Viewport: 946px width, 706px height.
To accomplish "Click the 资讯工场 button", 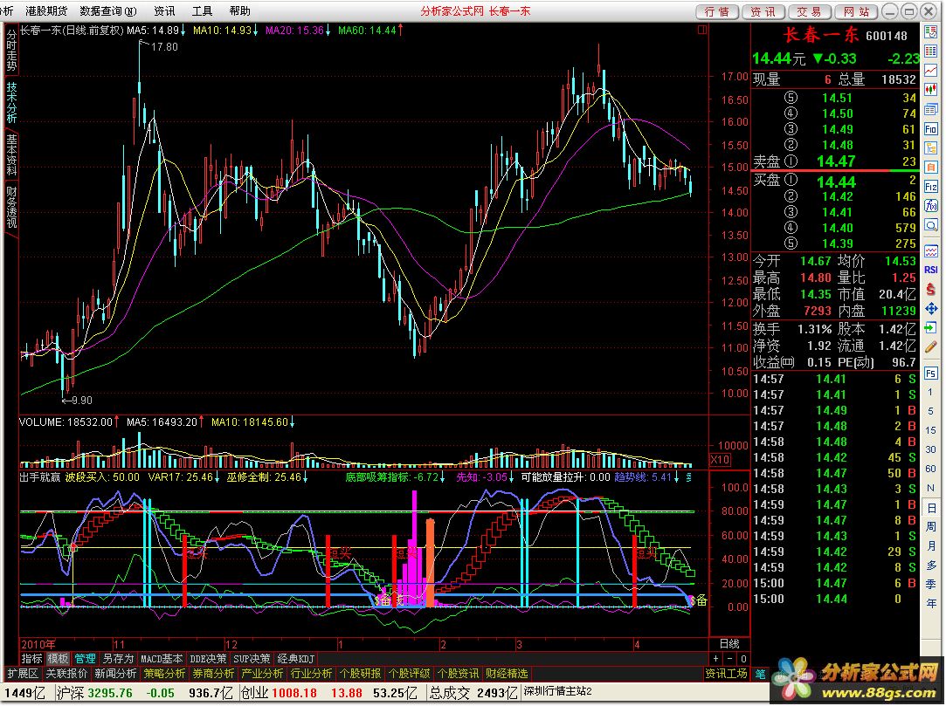I will click(x=727, y=674).
